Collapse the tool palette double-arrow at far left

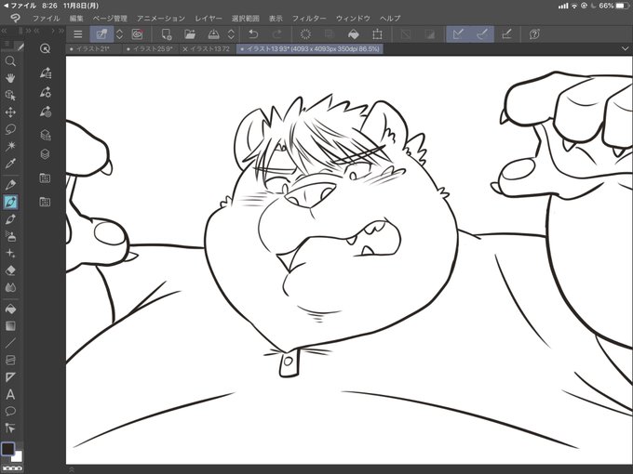5,31
